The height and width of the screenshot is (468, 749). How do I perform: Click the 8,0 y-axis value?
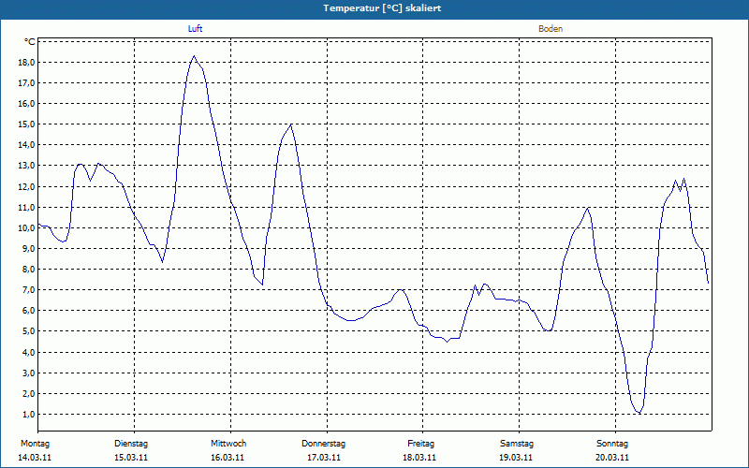pos(29,269)
